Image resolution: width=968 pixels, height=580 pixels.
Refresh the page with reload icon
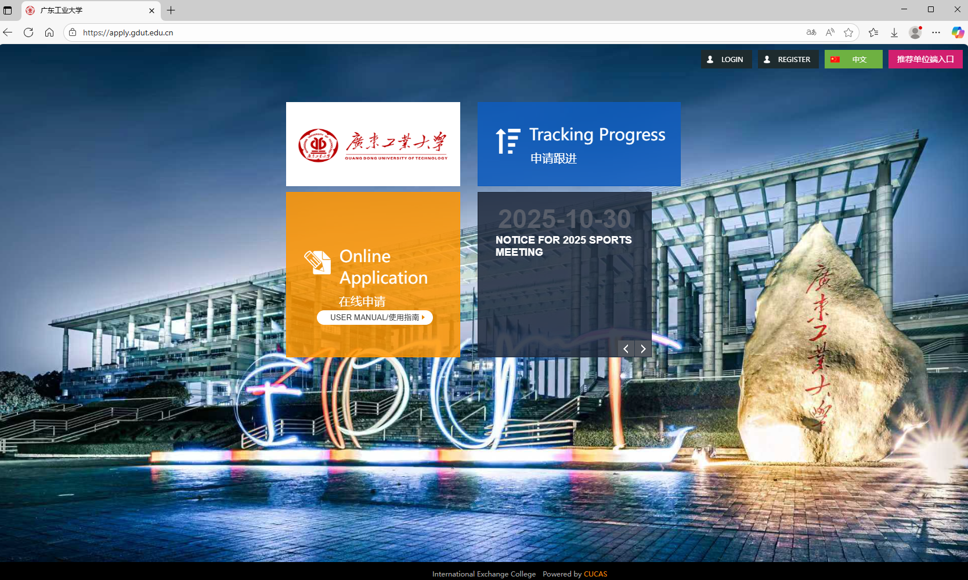click(28, 32)
